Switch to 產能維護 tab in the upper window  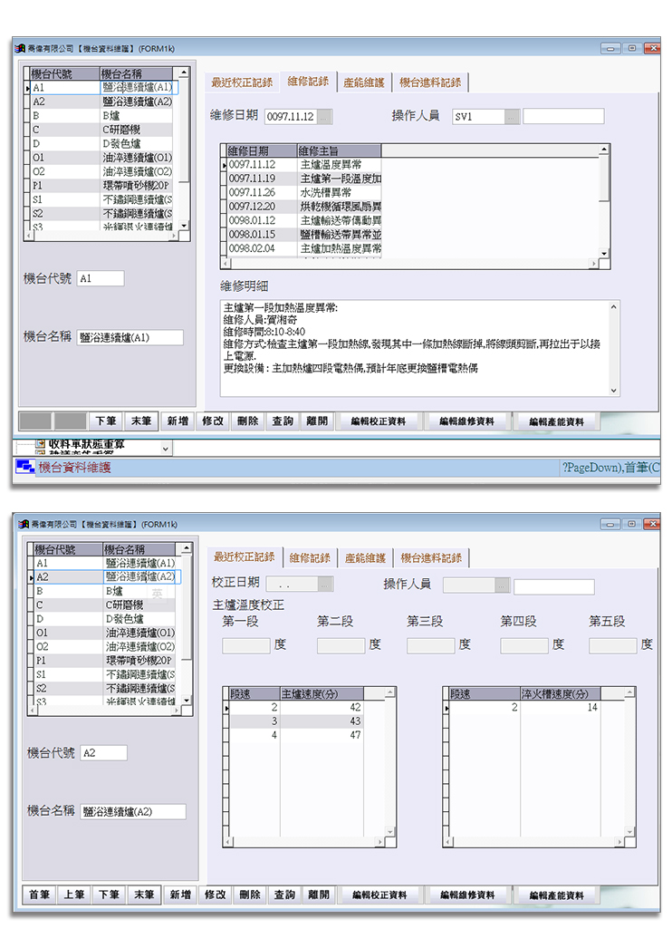point(364,82)
